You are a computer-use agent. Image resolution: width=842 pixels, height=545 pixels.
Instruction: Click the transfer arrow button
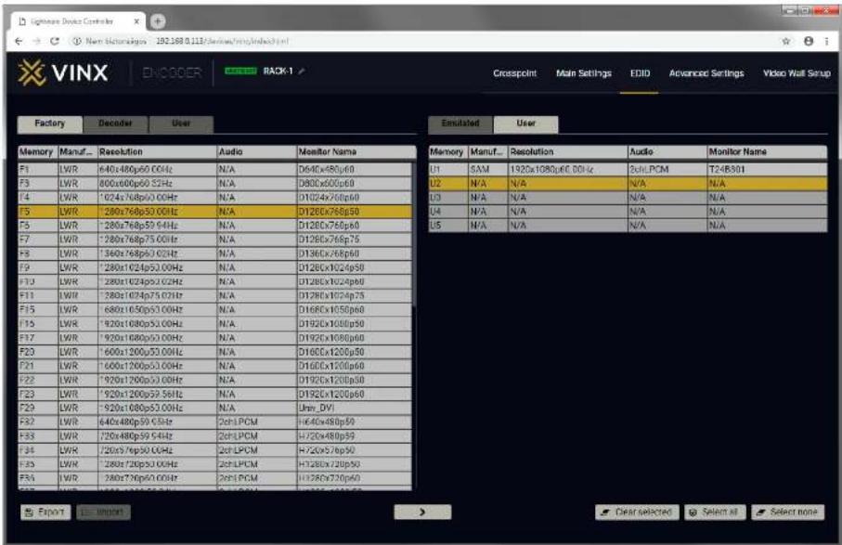[422, 513]
